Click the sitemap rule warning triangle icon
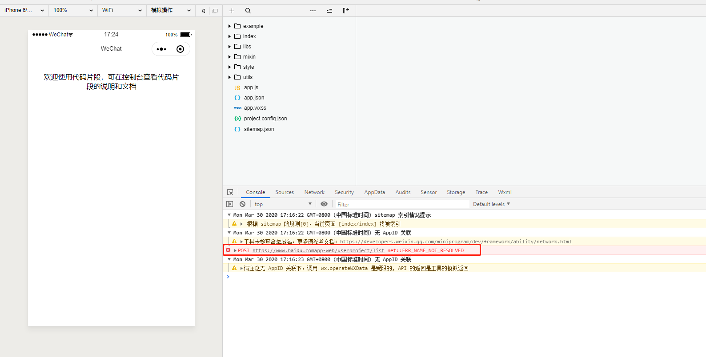Viewport: 706px width, 357px height. click(234, 223)
